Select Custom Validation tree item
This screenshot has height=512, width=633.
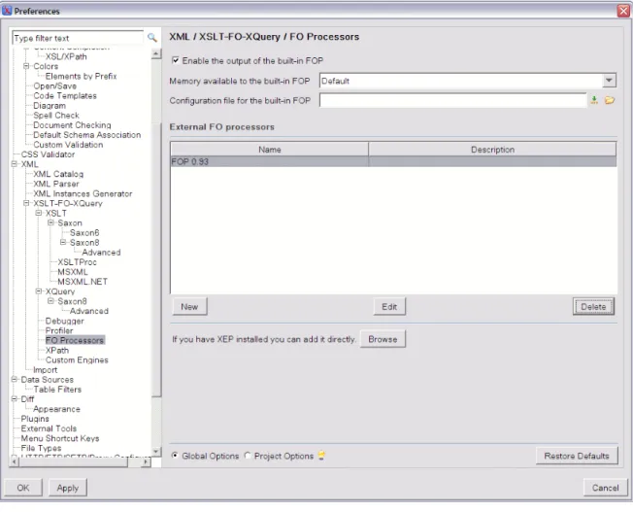[68, 144]
